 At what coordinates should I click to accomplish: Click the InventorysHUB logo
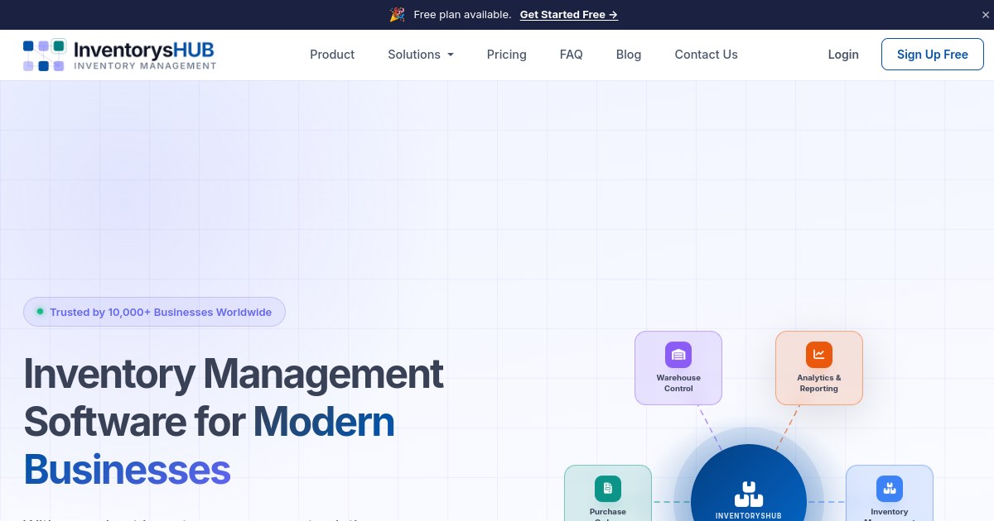point(119,55)
